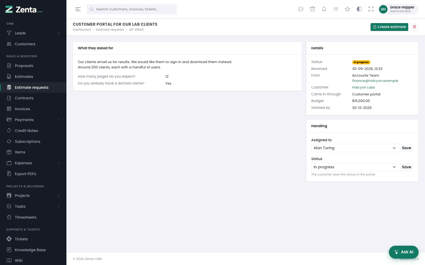This screenshot has height=265, width=425.
Task: Expand the Projects sidebar submenu
Action: coord(59,196)
